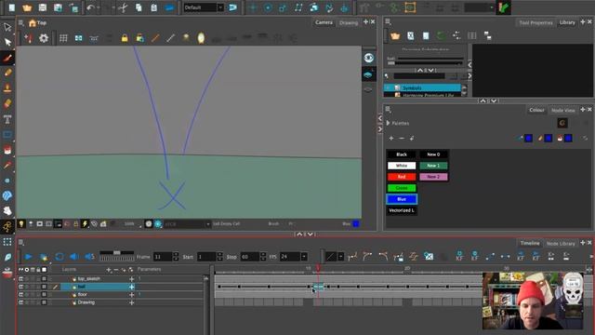
Task: Open the Tool Properties tab
Action: tap(535, 22)
